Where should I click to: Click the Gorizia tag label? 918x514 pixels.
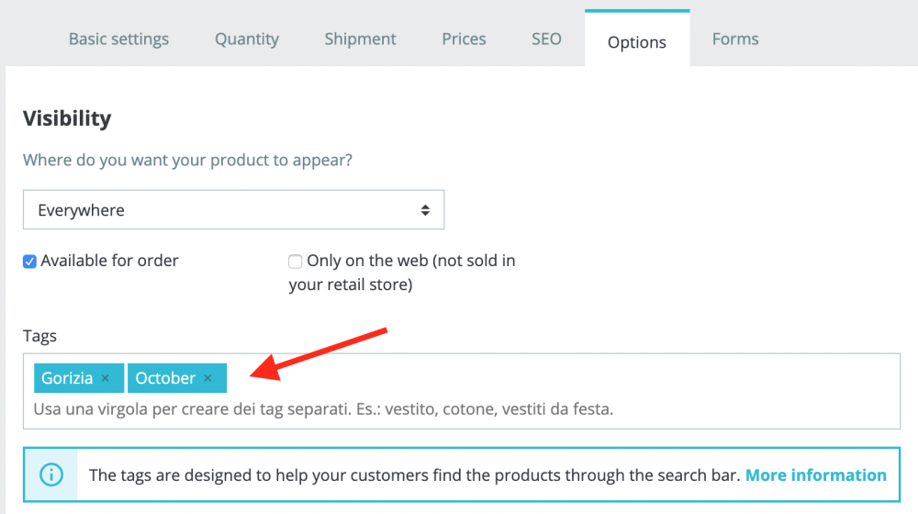(67, 378)
